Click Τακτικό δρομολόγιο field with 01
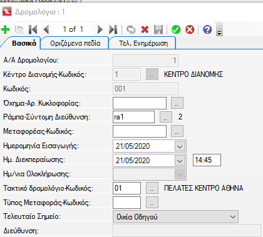This screenshot has height=237, width=263. pos(126,188)
